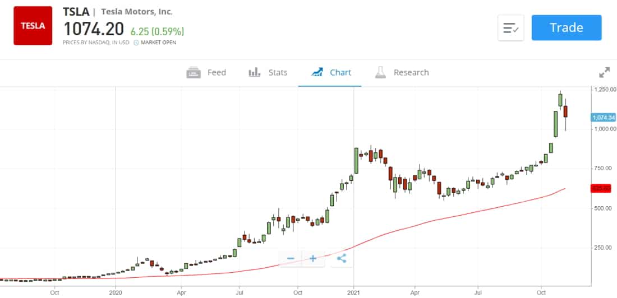The image size is (617, 298).
Task: Click the tall green candle at 2021 line
Action: point(356,160)
